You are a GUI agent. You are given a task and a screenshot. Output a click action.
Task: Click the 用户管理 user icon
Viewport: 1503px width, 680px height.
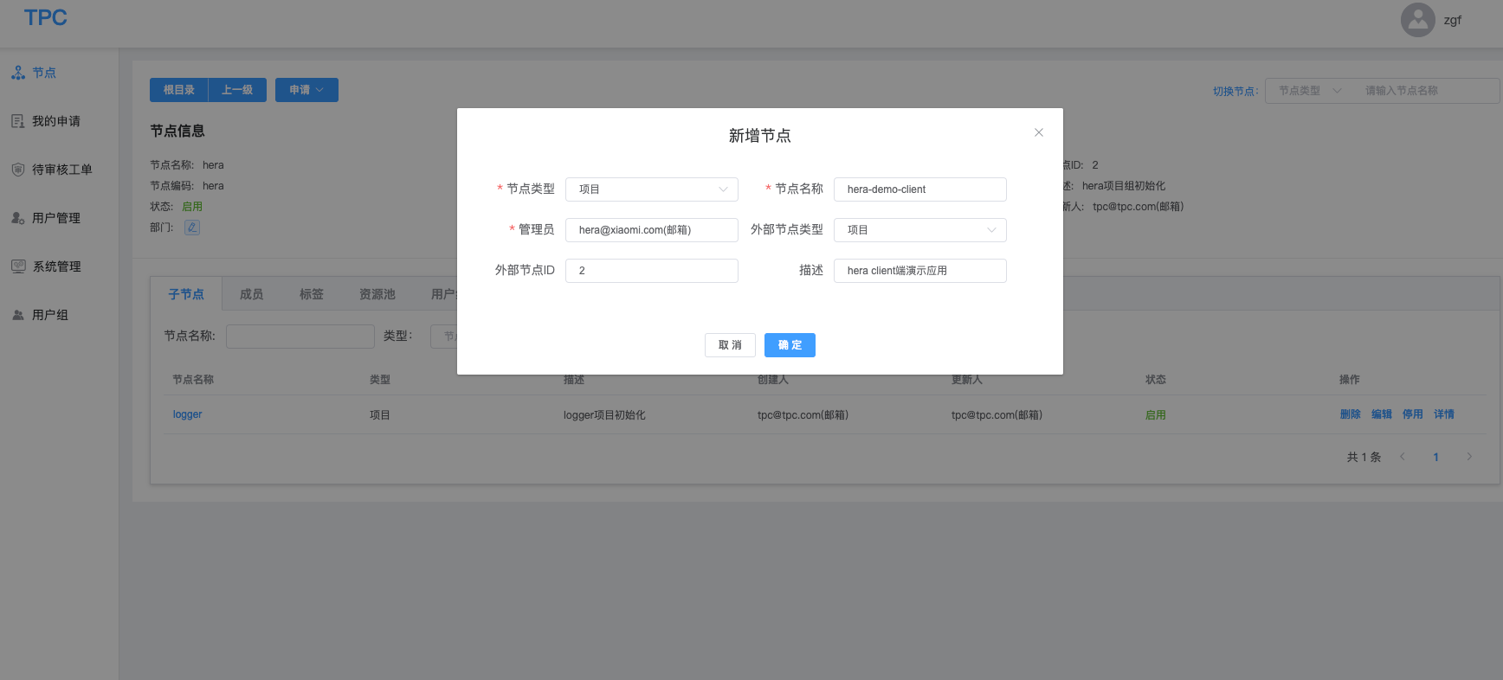tap(18, 218)
